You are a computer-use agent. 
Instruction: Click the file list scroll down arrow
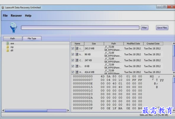(x=174, y=73)
